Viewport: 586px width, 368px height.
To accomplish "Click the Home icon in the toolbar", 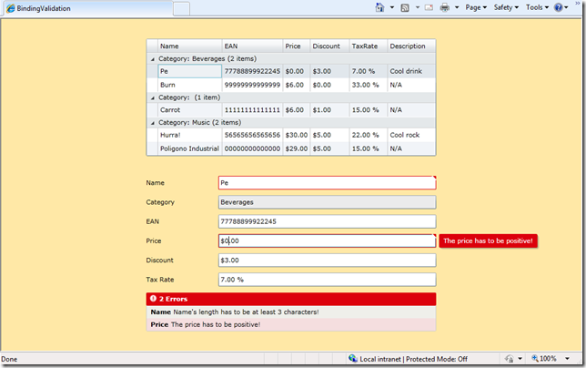I will click(380, 7).
